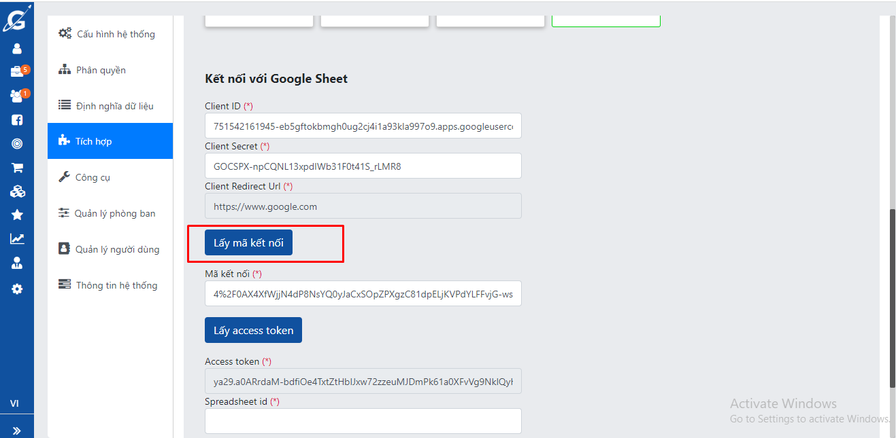This screenshot has width=896, height=438.
Task: Open the line chart reports icon
Action: click(x=17, y=239)
